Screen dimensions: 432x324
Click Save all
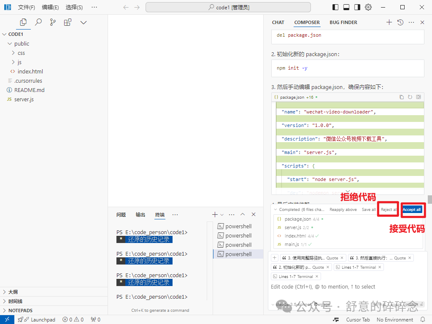(x=369, y=209)
